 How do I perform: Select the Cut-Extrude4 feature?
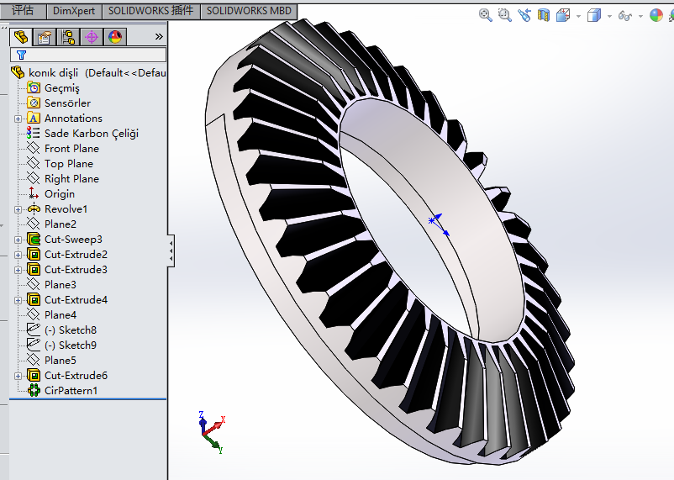pos(76,300)
